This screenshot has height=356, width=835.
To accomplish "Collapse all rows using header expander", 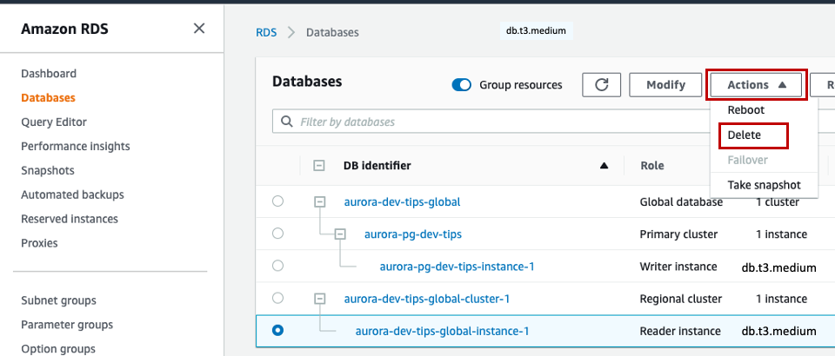I will click(x=319, y=166).
